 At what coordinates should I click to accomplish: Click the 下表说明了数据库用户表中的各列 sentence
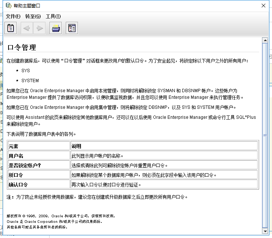pos(41,134)
